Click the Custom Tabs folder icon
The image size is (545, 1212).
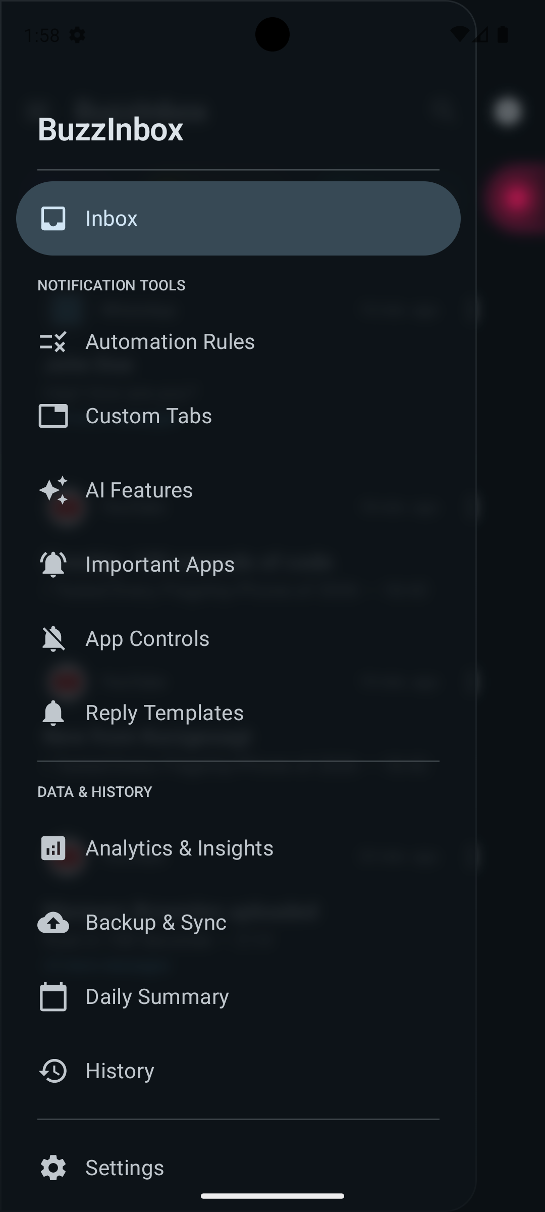53,416
